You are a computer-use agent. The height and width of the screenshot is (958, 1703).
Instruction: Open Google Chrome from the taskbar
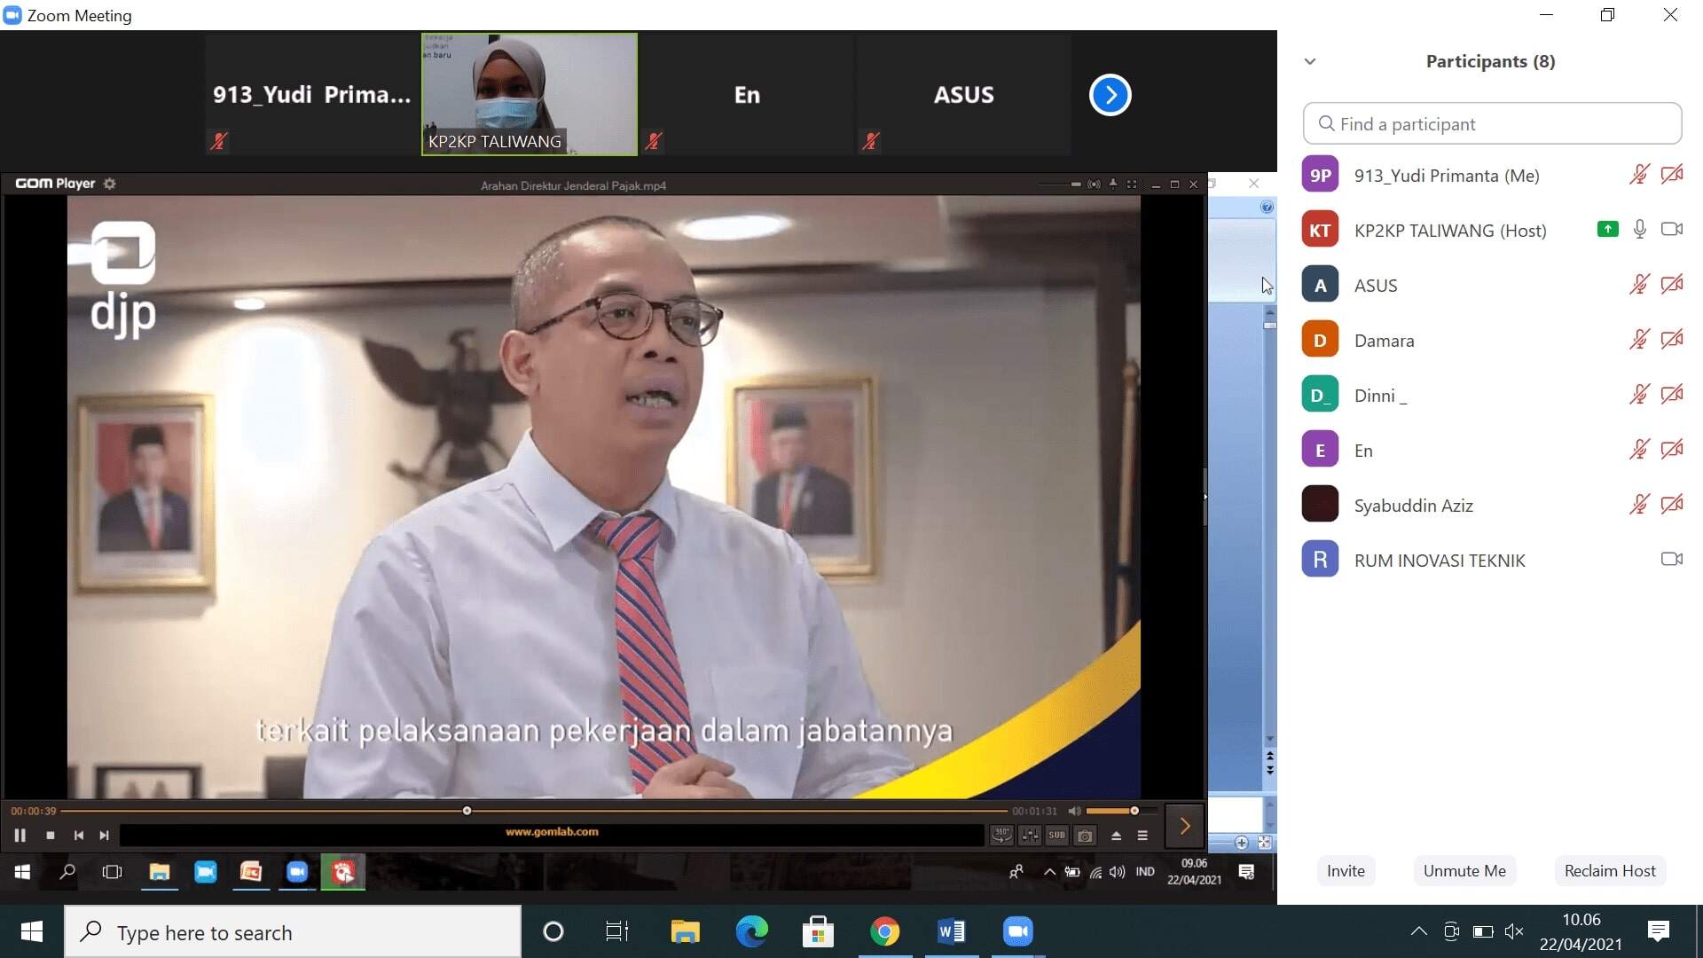pyautogui.click(x=884, y=931)
